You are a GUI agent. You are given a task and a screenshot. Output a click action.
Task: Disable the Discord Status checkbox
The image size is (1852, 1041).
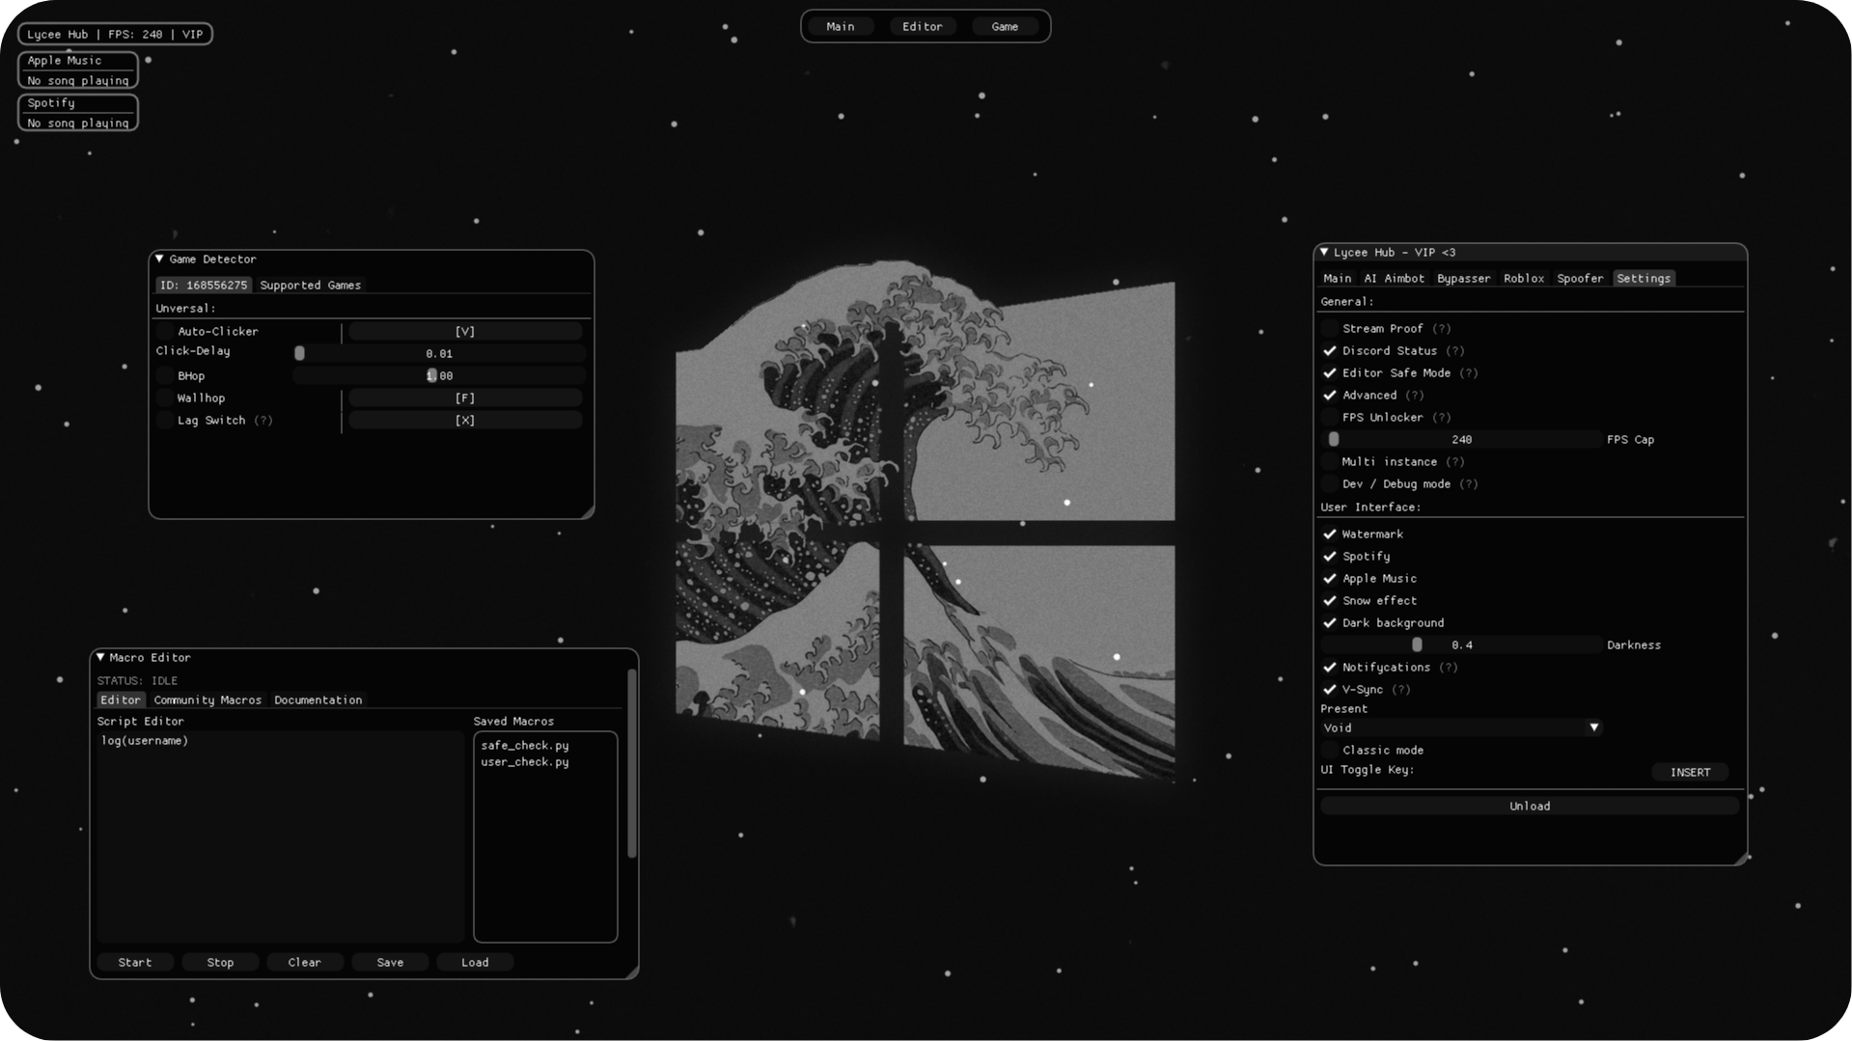click(1330, 351)
